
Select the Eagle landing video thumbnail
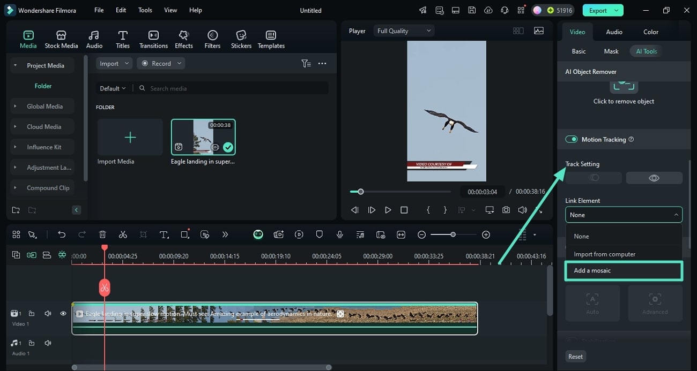[x=203, y=137]
